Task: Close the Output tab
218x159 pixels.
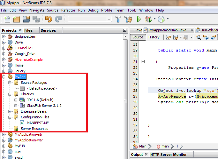Action: [x=146, y=155]
